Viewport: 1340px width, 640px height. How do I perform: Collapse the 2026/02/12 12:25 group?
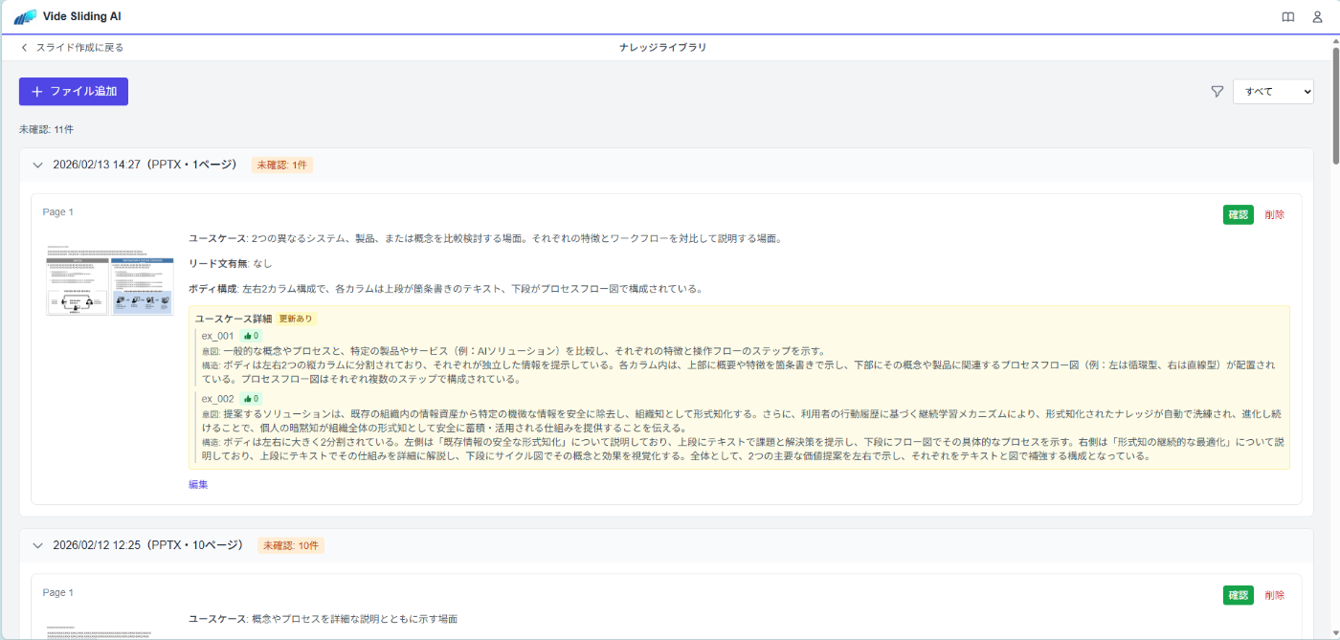tap(38, 545)
